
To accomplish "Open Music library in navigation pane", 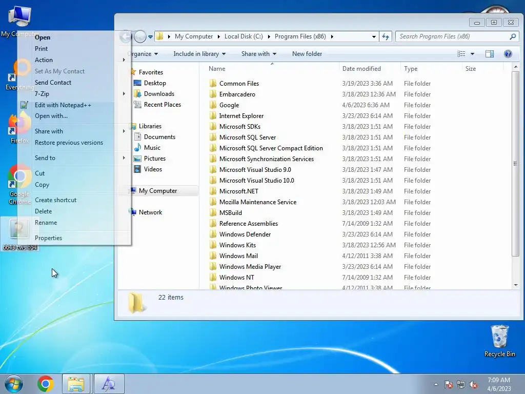I will (152, 147).
